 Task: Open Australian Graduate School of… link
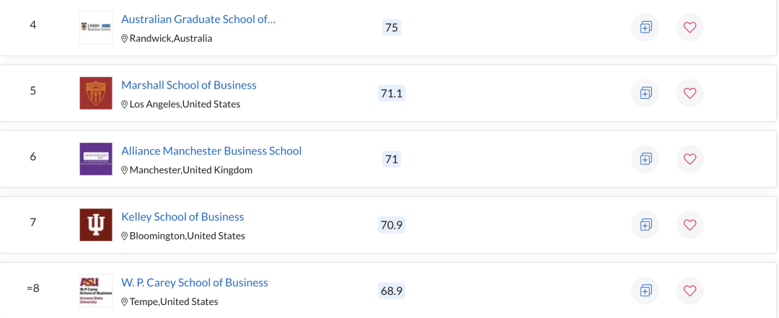(x=198, y=19)
